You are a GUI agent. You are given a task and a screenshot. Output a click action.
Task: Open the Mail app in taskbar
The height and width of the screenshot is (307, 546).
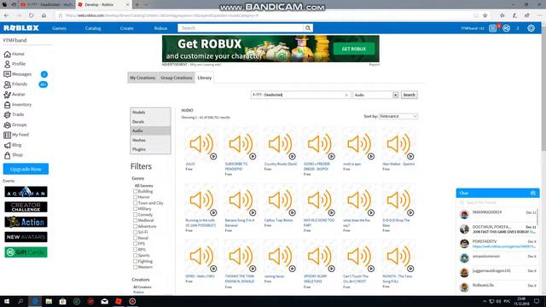tap(104, 301)
